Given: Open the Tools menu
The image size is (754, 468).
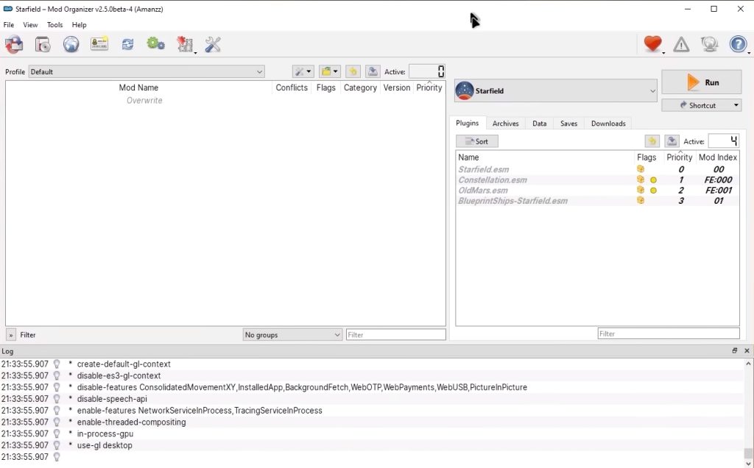Looking at the screenshot, I should (x=54, y=24).
